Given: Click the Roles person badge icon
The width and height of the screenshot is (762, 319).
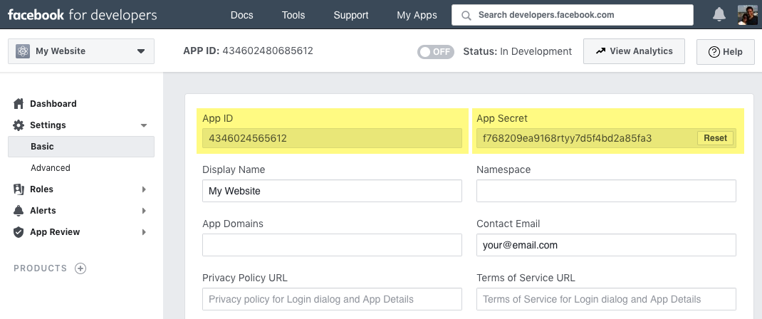Looking at the screenshot, I should click(19, 189).
